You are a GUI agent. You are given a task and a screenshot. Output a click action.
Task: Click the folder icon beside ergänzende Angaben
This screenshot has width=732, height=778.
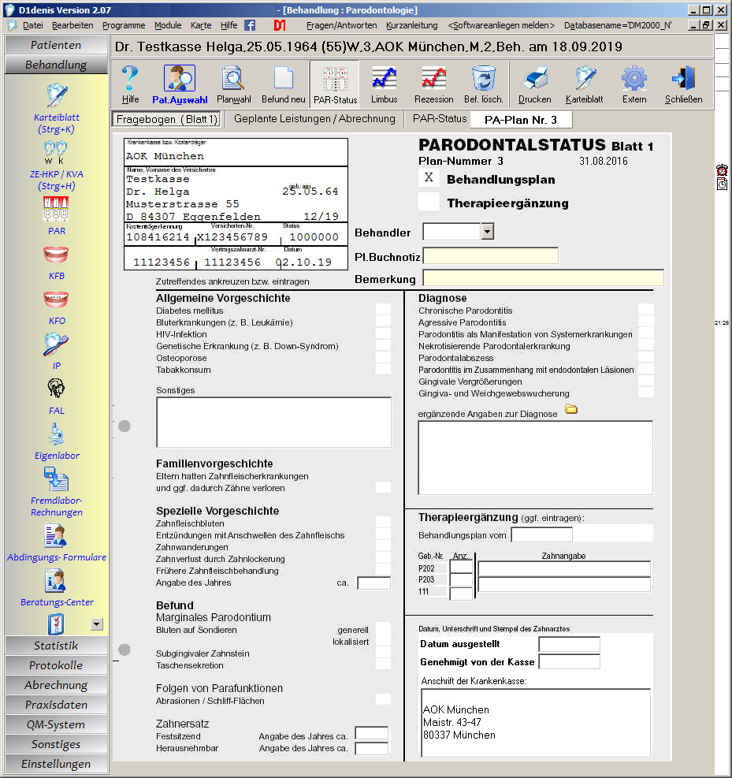(571, 409)
